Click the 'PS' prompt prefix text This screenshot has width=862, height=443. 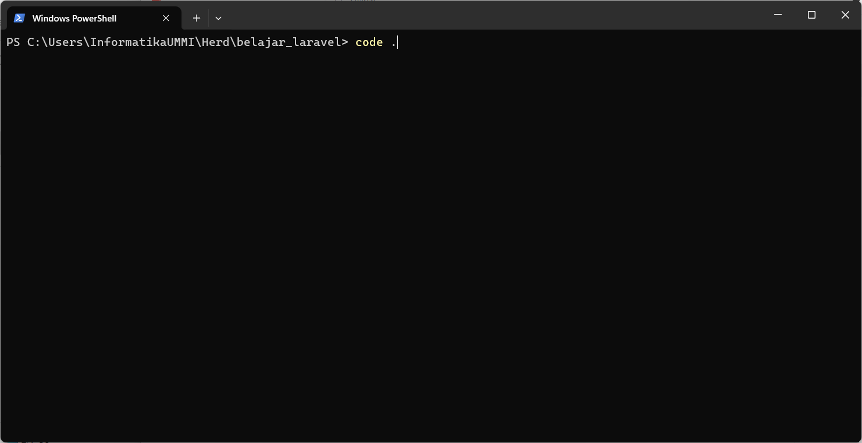tap(13, 42)
